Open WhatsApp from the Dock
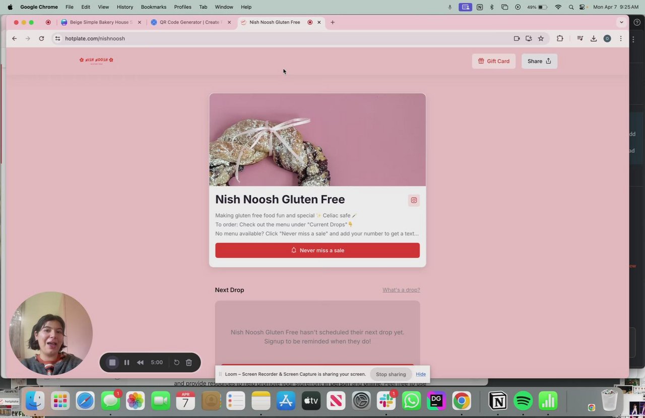The height and width of the screenshot is (418, 645). [412, 401]
